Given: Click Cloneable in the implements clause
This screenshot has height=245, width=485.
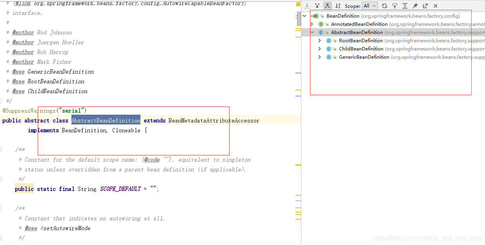Looking at the screenshot, I should point(126,130).
